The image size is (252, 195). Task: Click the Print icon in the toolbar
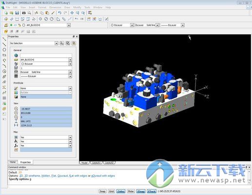point(24,13)
